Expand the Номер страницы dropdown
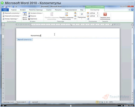Image resolution: width=135 pixels, height=107 pixels. [x=10, y=19]
